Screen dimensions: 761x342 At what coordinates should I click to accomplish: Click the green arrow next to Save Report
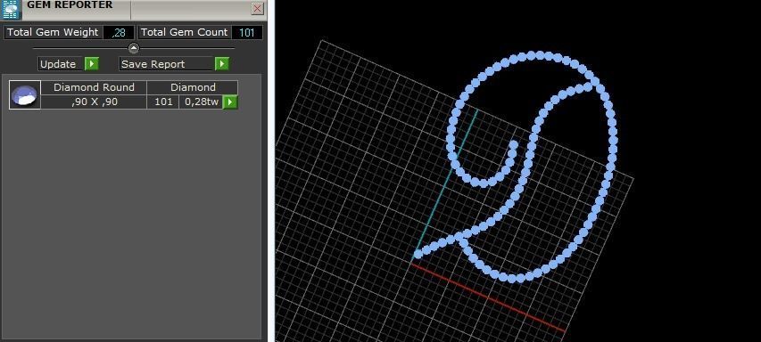pyautogui.click(x=222, y=64)
